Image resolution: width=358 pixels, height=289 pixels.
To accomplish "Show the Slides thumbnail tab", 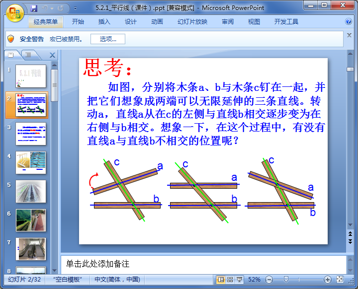I will pos(11,55).
